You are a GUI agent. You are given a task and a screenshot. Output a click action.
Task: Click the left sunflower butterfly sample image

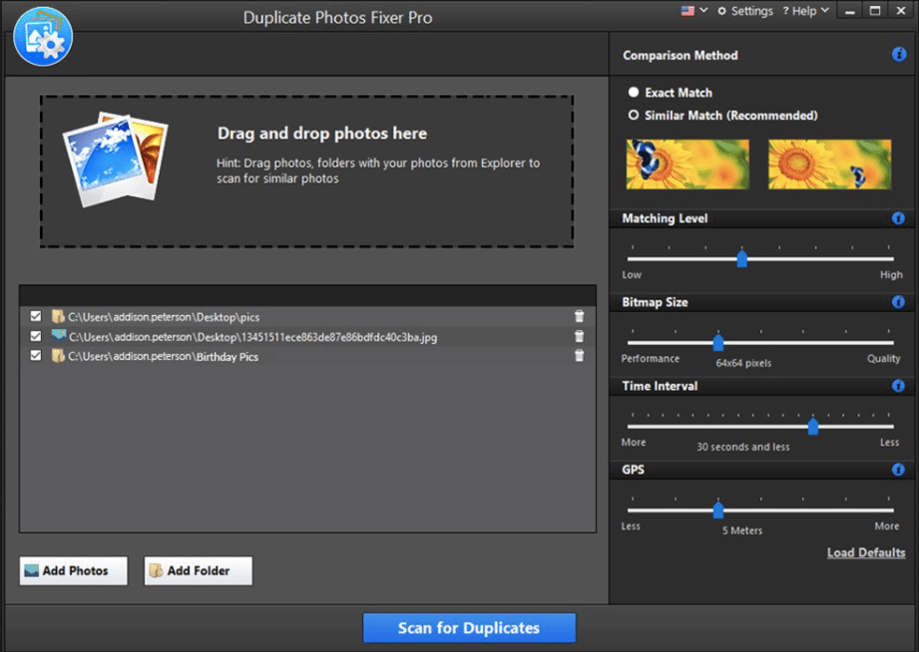pyautogui.click(x=688, y=164)
